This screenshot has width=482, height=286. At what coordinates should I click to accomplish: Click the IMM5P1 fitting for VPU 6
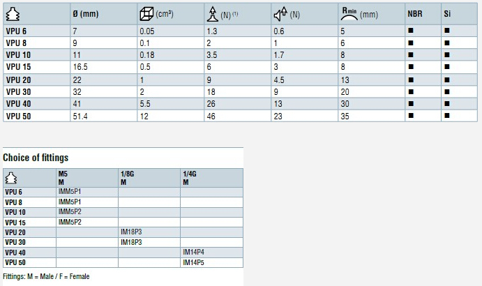pos(70,191)
